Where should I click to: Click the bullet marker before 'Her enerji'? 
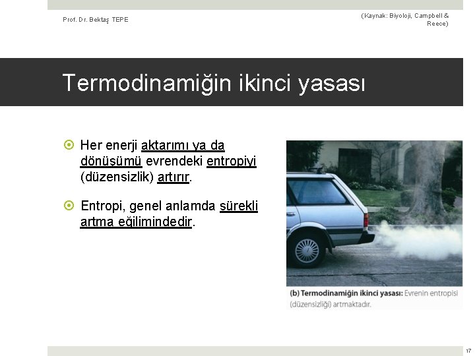pos(69,144)
